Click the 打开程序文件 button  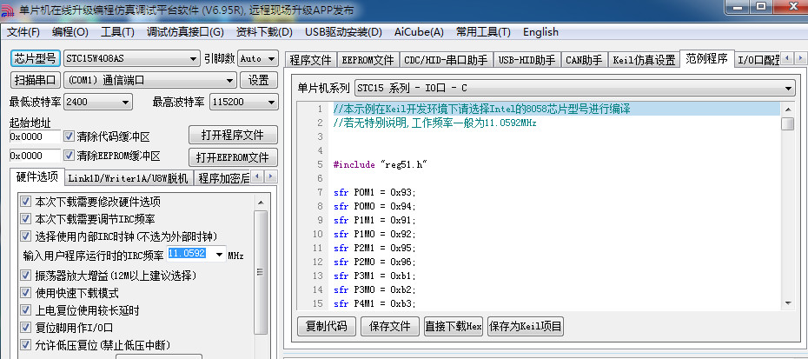coord(233,135)
